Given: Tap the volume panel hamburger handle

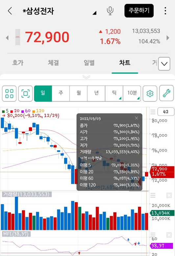Looking at the screenshot, I should (153, 195).
